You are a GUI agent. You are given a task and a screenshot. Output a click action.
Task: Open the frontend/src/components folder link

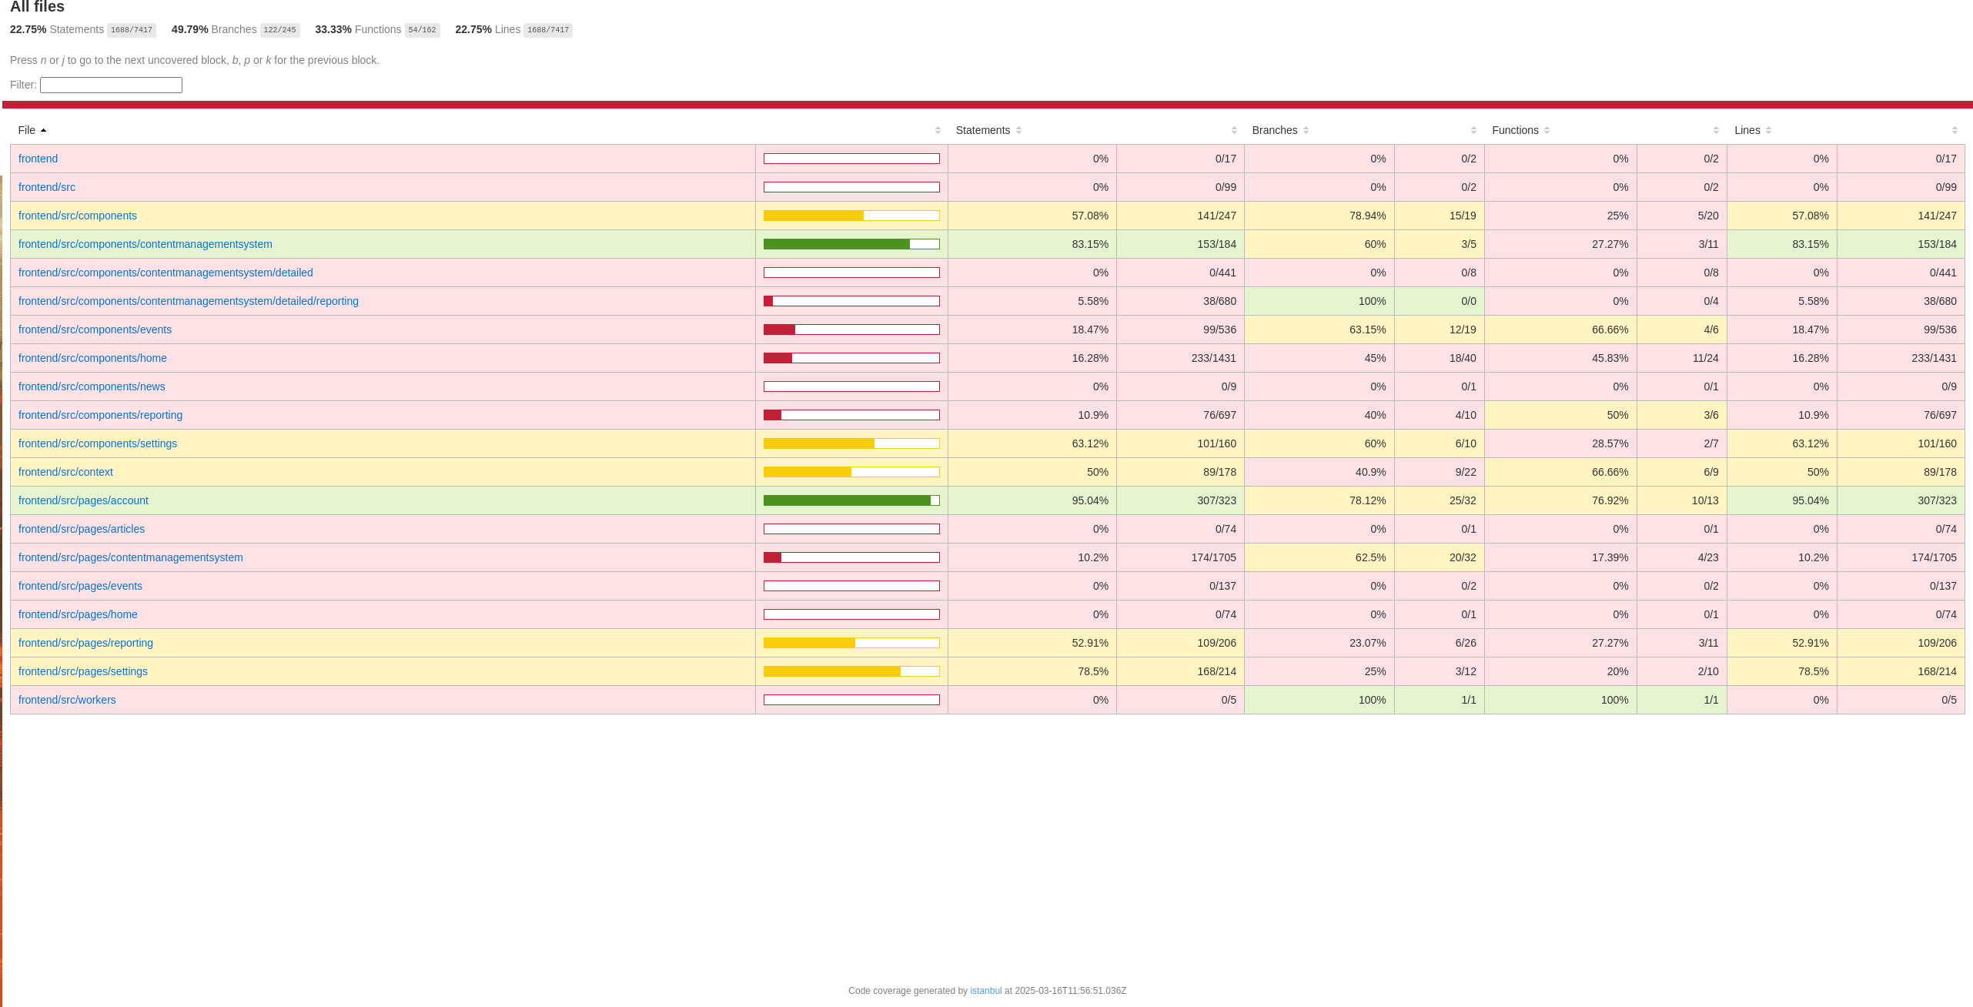(78, 216)
